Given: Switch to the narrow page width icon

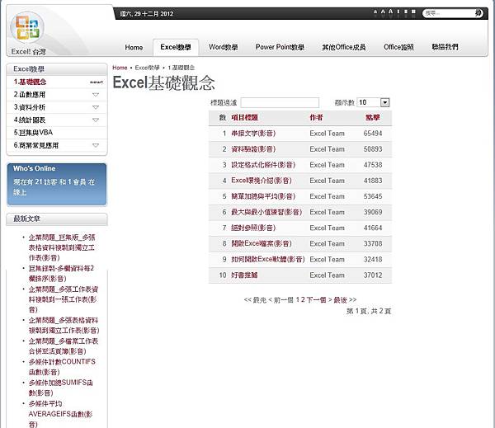Looking at the screenshot, I should [398, 12].
